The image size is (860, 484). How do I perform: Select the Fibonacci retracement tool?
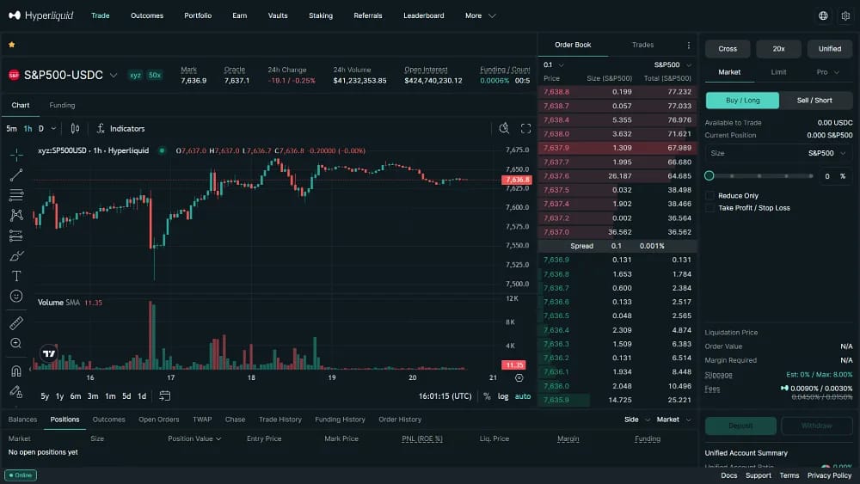pyautogui.click(x=16, y=195)
